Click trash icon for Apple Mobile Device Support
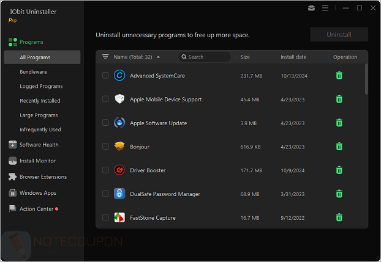This screenshot has height=262, width=381. point(339,100)
